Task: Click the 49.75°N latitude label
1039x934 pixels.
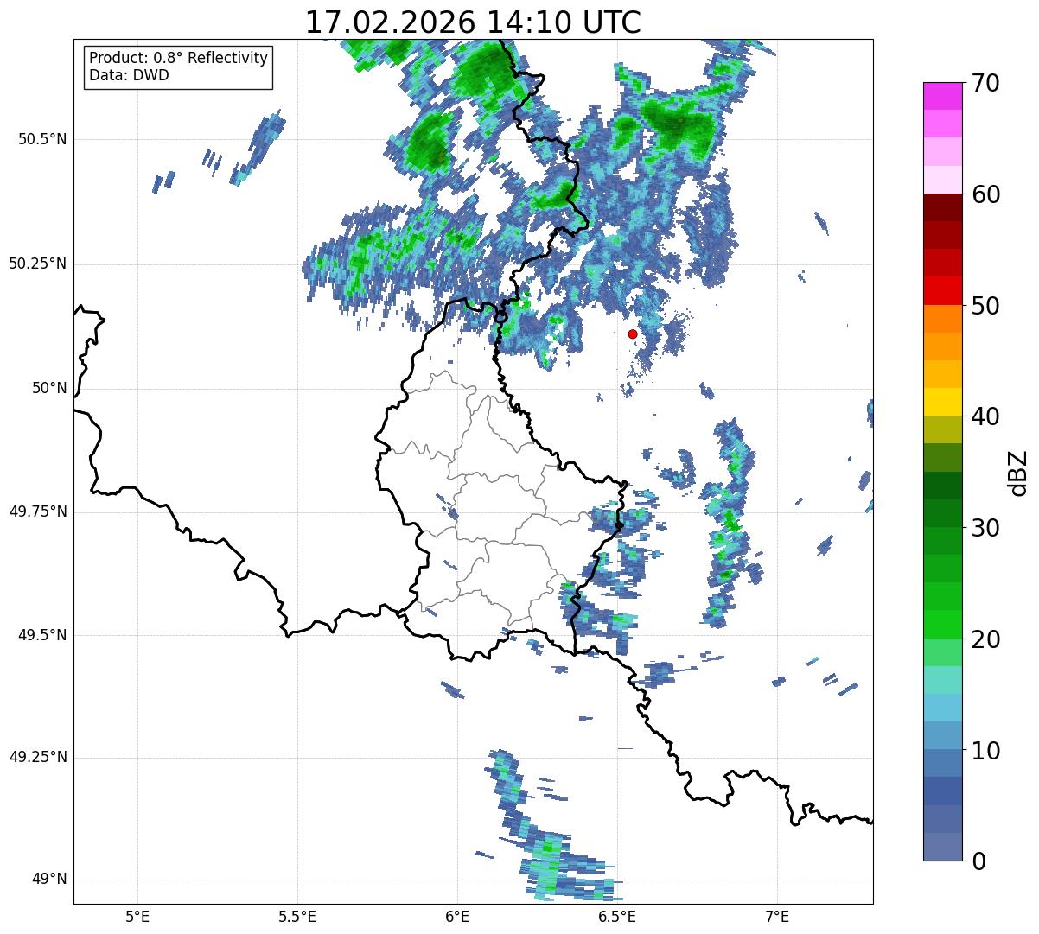Action: [38, 511]
